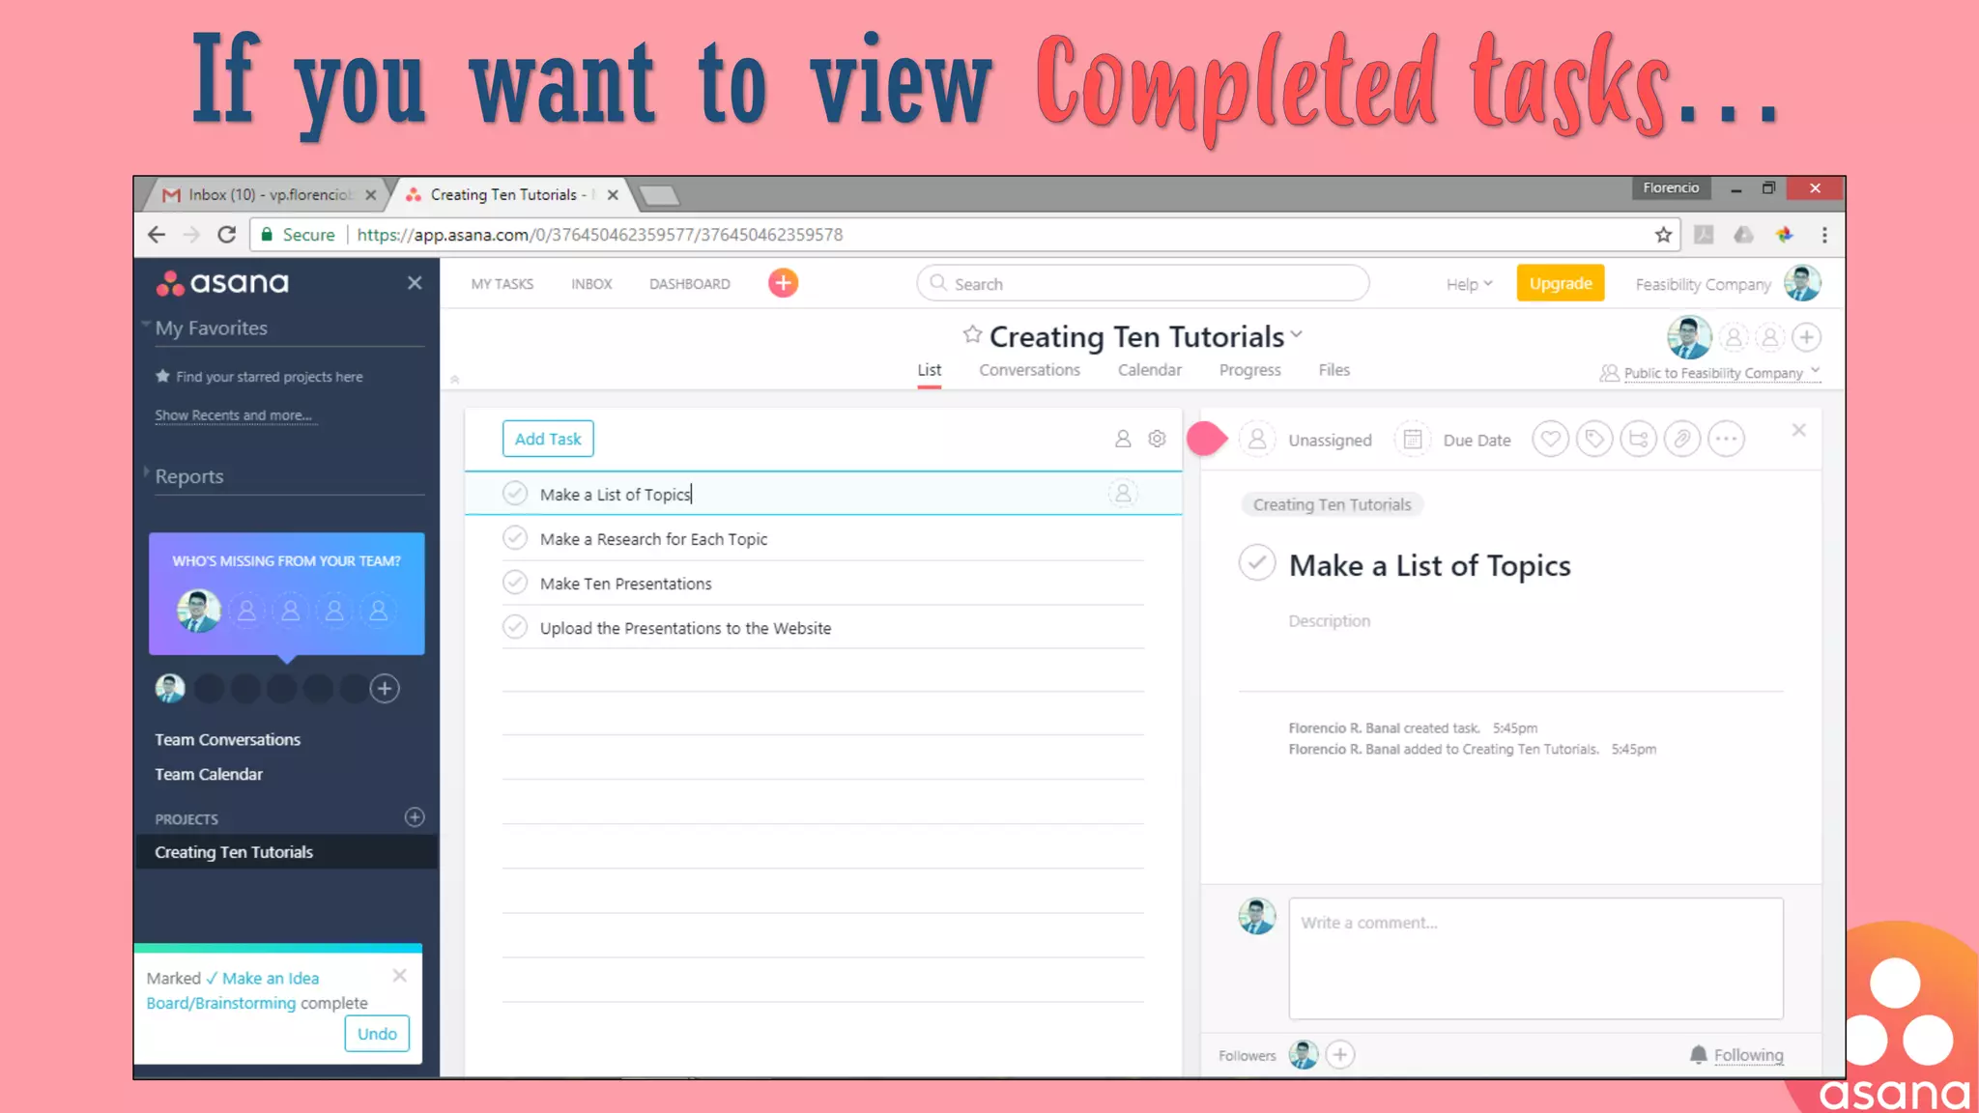1979x1113 pixels.
Task: Switch to the Calendar tab
Action: click(x=1149, y=370)
